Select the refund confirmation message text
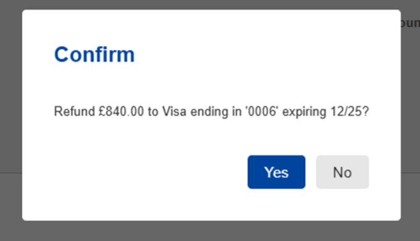The height and width of the screenshot is (241, 420). 212,112
